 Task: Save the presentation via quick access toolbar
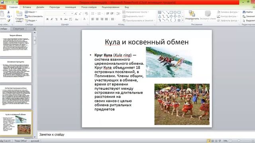coord(2,2)
